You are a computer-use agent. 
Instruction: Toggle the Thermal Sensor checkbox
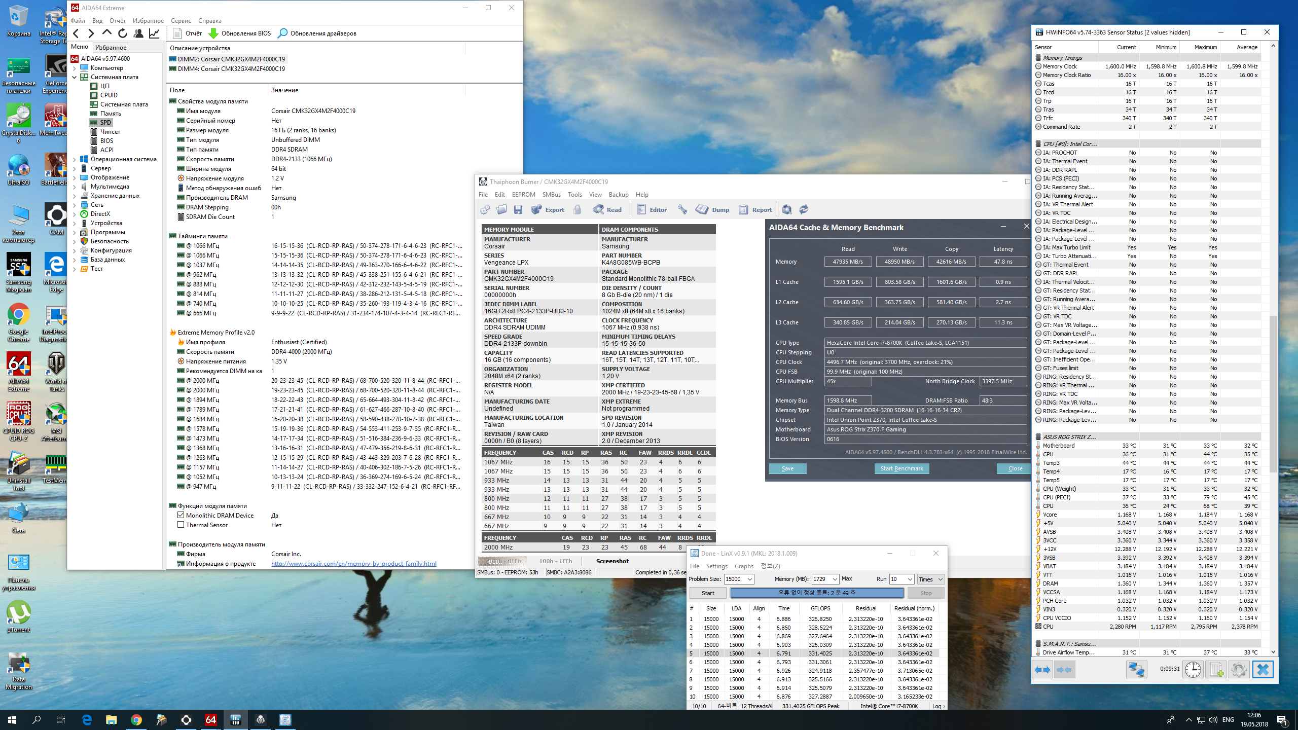click(181, 525)
